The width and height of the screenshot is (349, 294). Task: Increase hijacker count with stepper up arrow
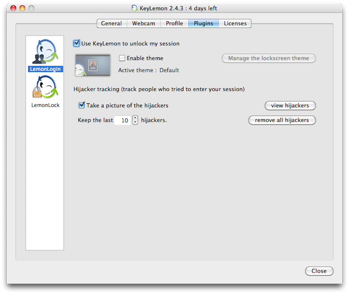[135, 118]
